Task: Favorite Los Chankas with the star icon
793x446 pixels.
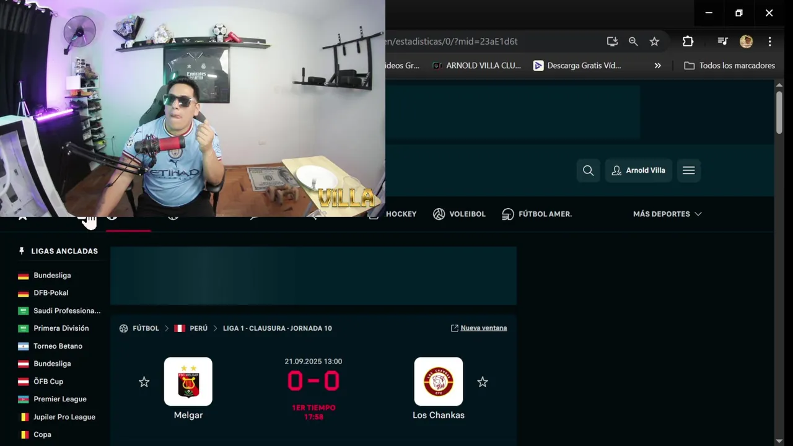Action: pyautogui.click(x=483, y=382)
